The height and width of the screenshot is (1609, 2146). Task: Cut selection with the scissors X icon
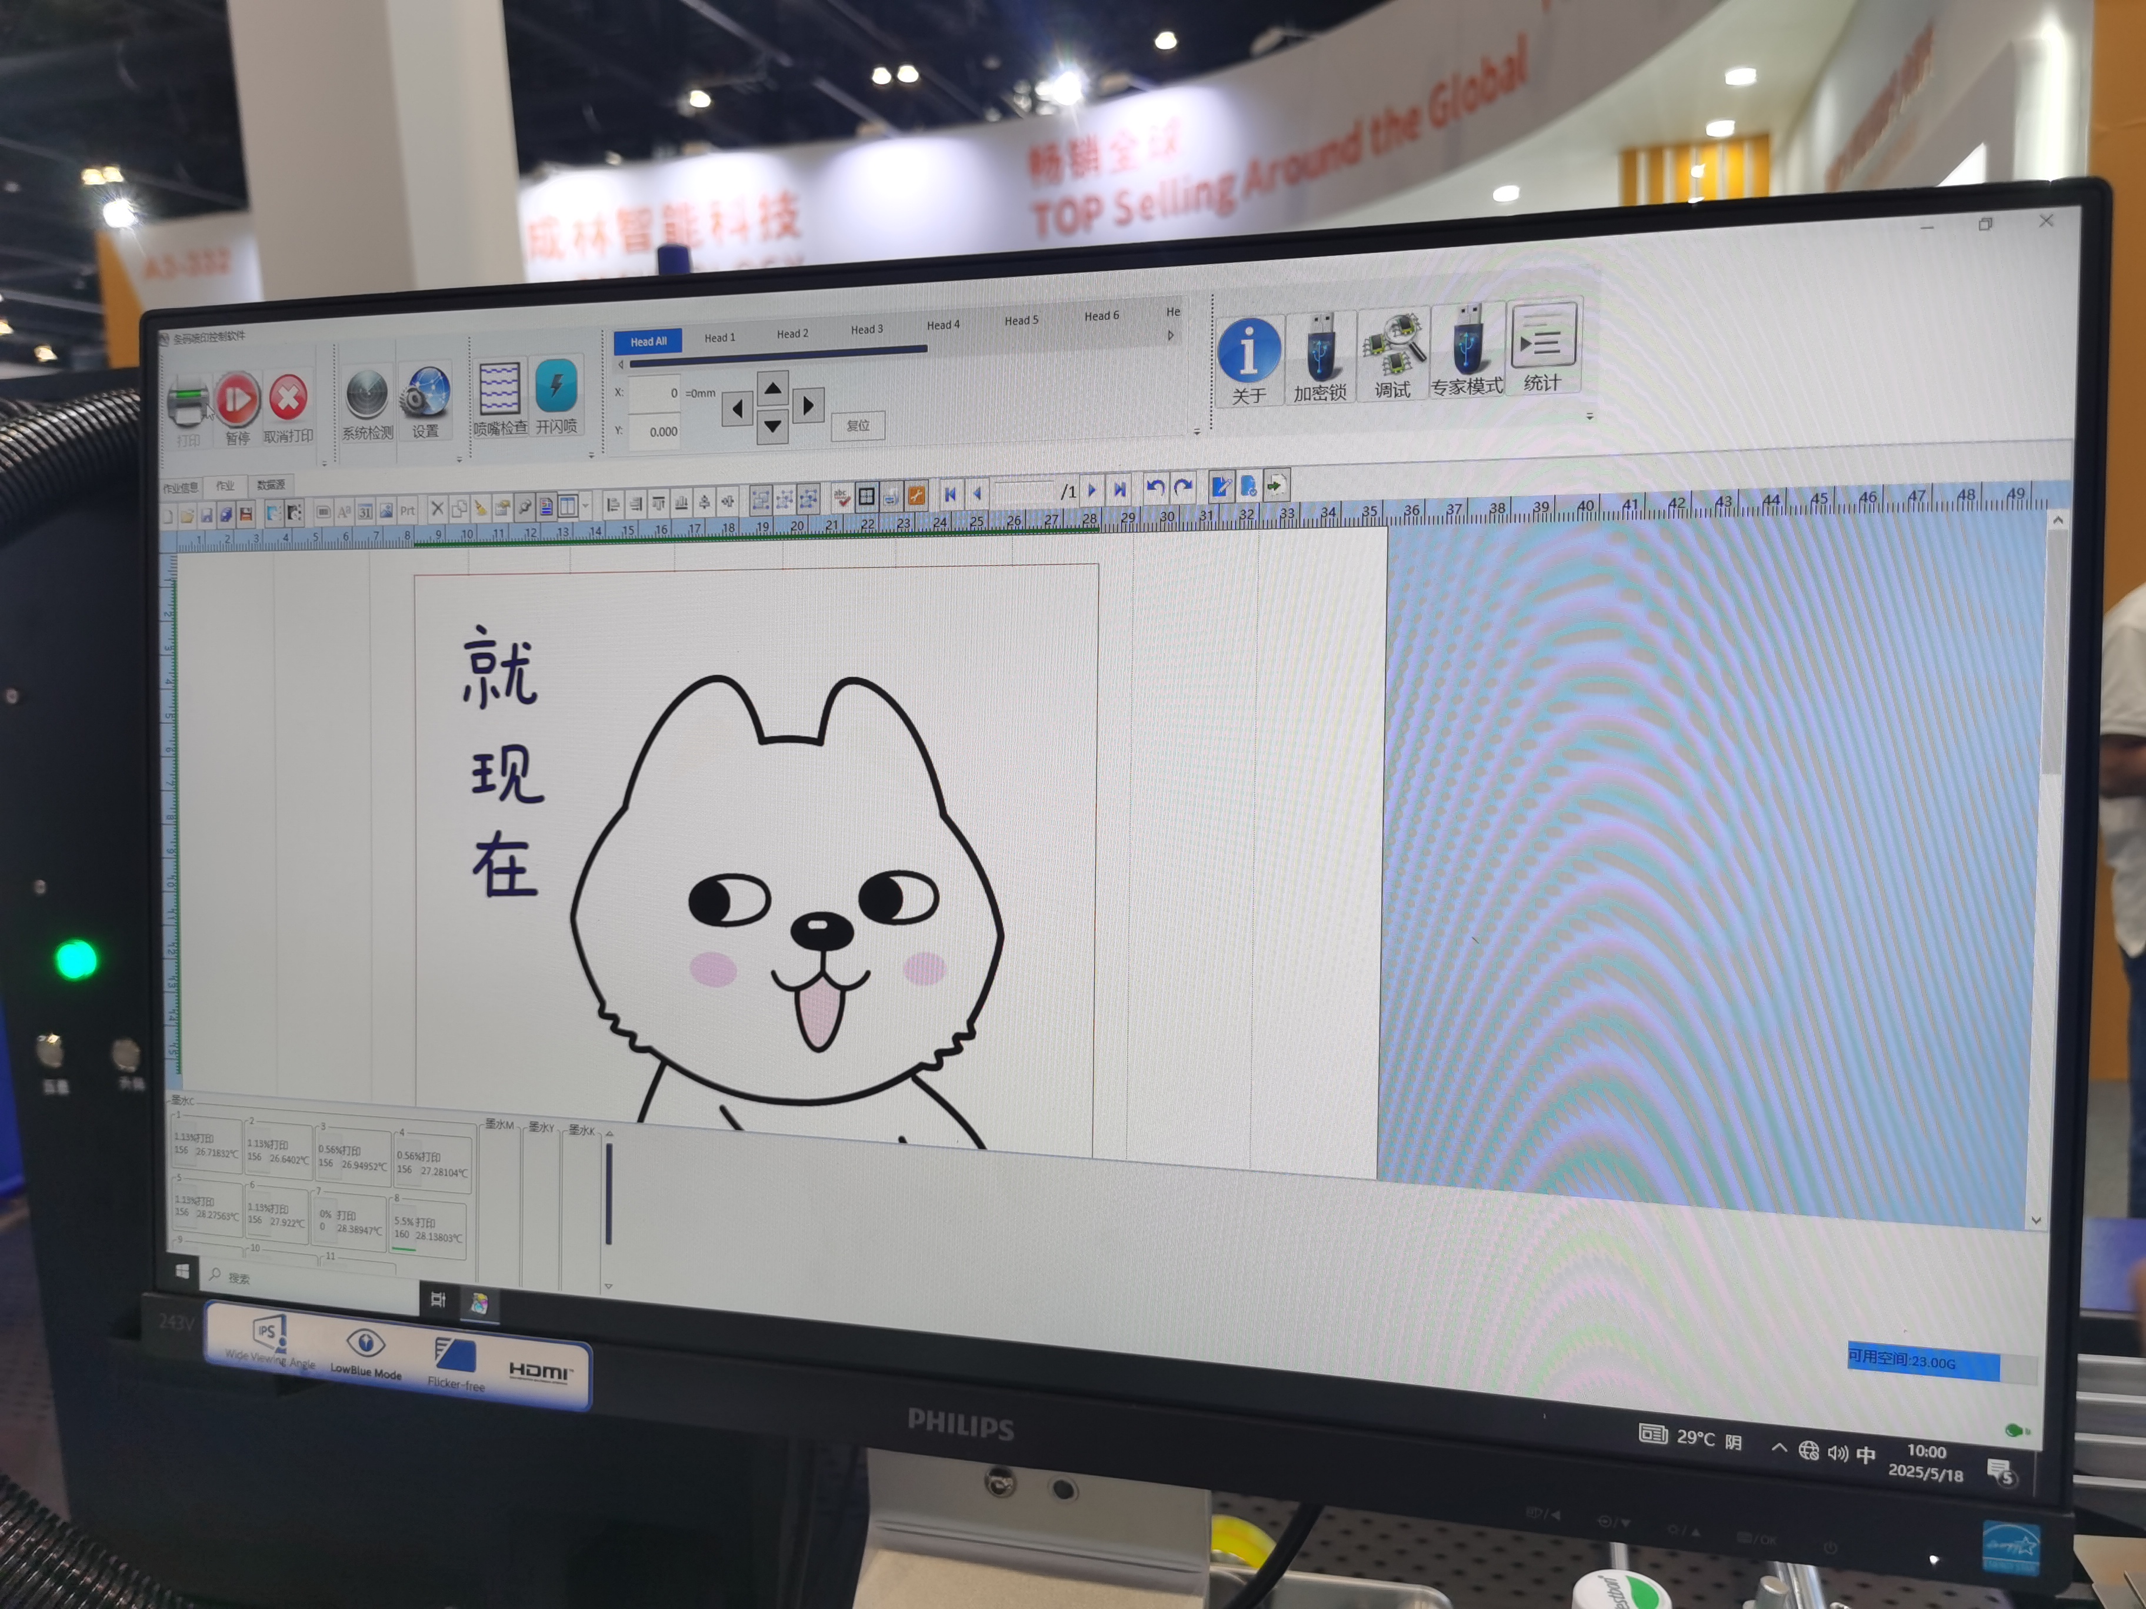pyautogui.click(x=436, y=508)
